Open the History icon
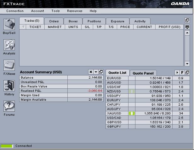 [x=9, y=86]
